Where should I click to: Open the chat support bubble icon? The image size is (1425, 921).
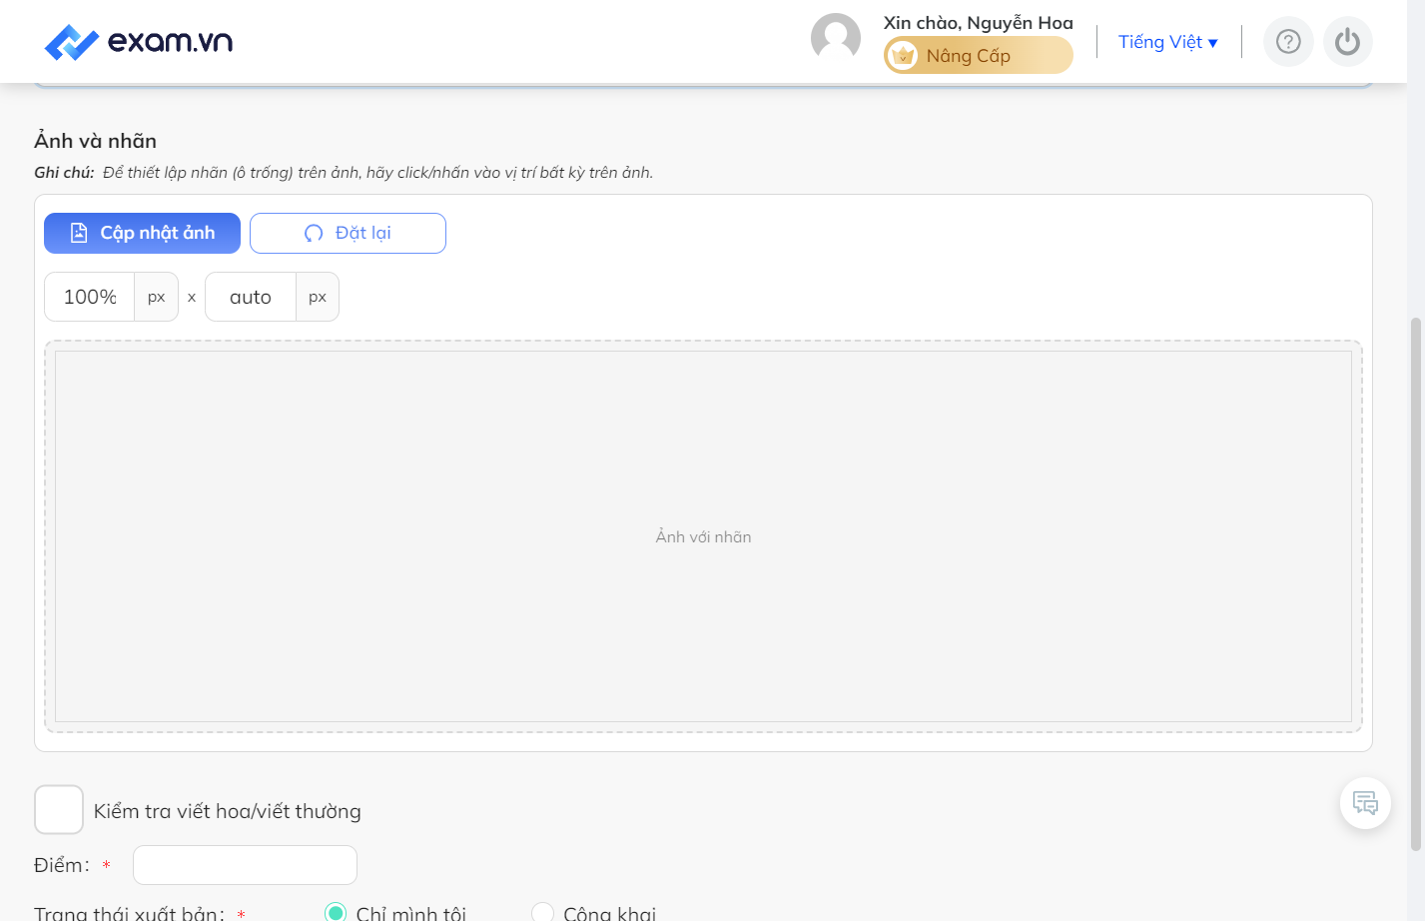(x=1365, y=803)
